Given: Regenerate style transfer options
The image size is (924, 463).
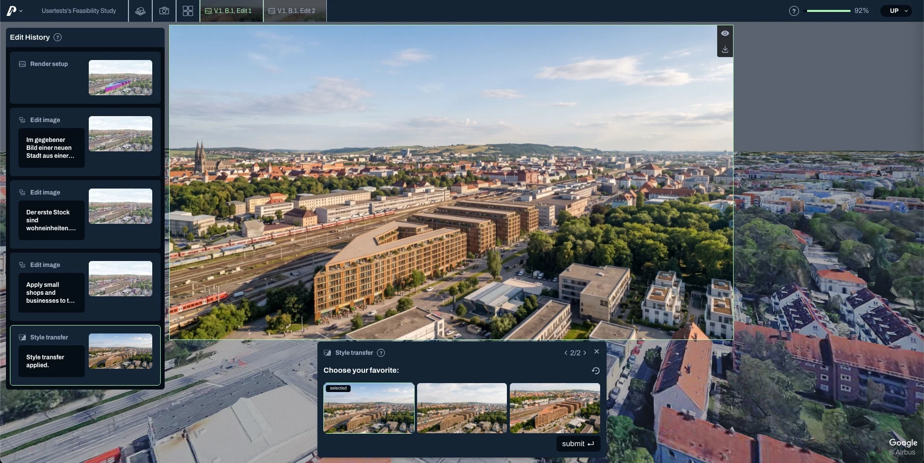Looking at the screenshot, I should click(x=596, y=371).
